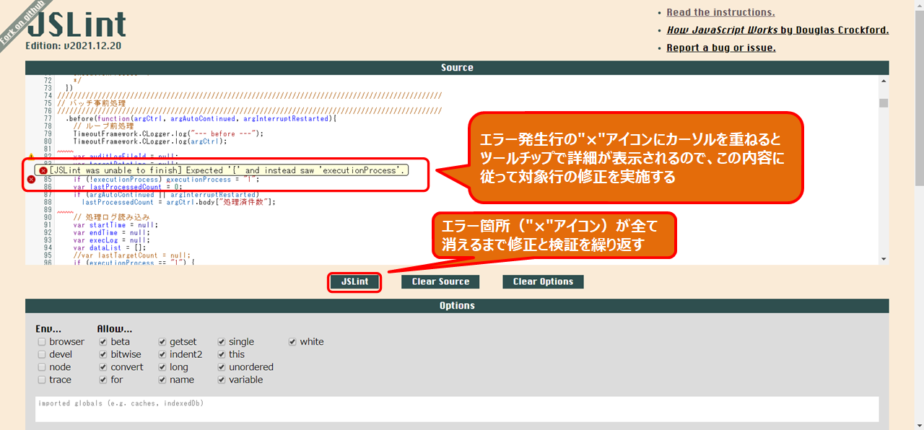Screen dimensions: 924x430
Task: Enable the node environment checkbox
Action: point(42,367)
